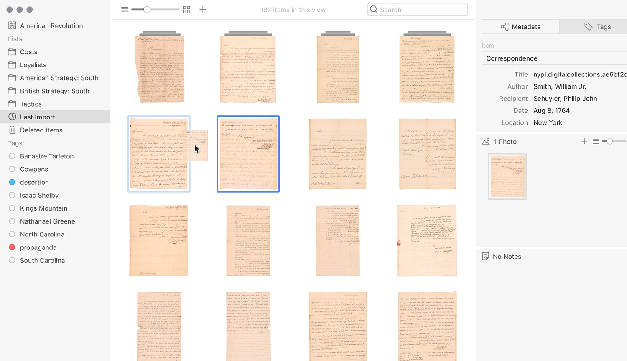This screenshot has height=361, width=627.
Task: Open the Item type Correspondence dropdown
Action: (554, 58)
